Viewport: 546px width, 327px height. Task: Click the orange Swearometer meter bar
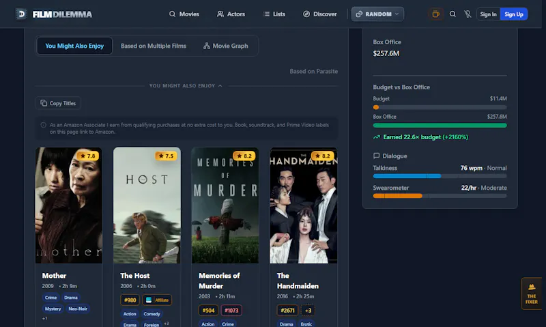pyautogui.click(x=440, y=196)
